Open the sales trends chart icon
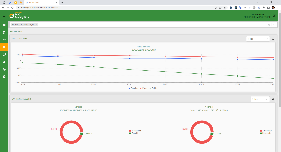The width and height of the screenshot is (281, 152). [4, 40]
